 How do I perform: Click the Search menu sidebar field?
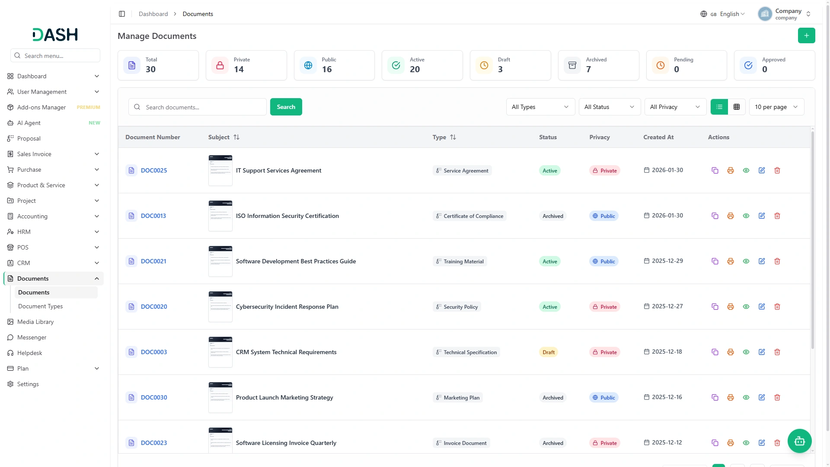55,55
